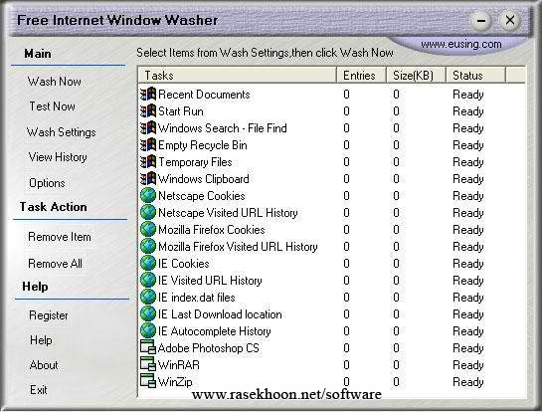Select the Start Run task name
The height and width of the screenshot is (412, 542).
[181, 111]
